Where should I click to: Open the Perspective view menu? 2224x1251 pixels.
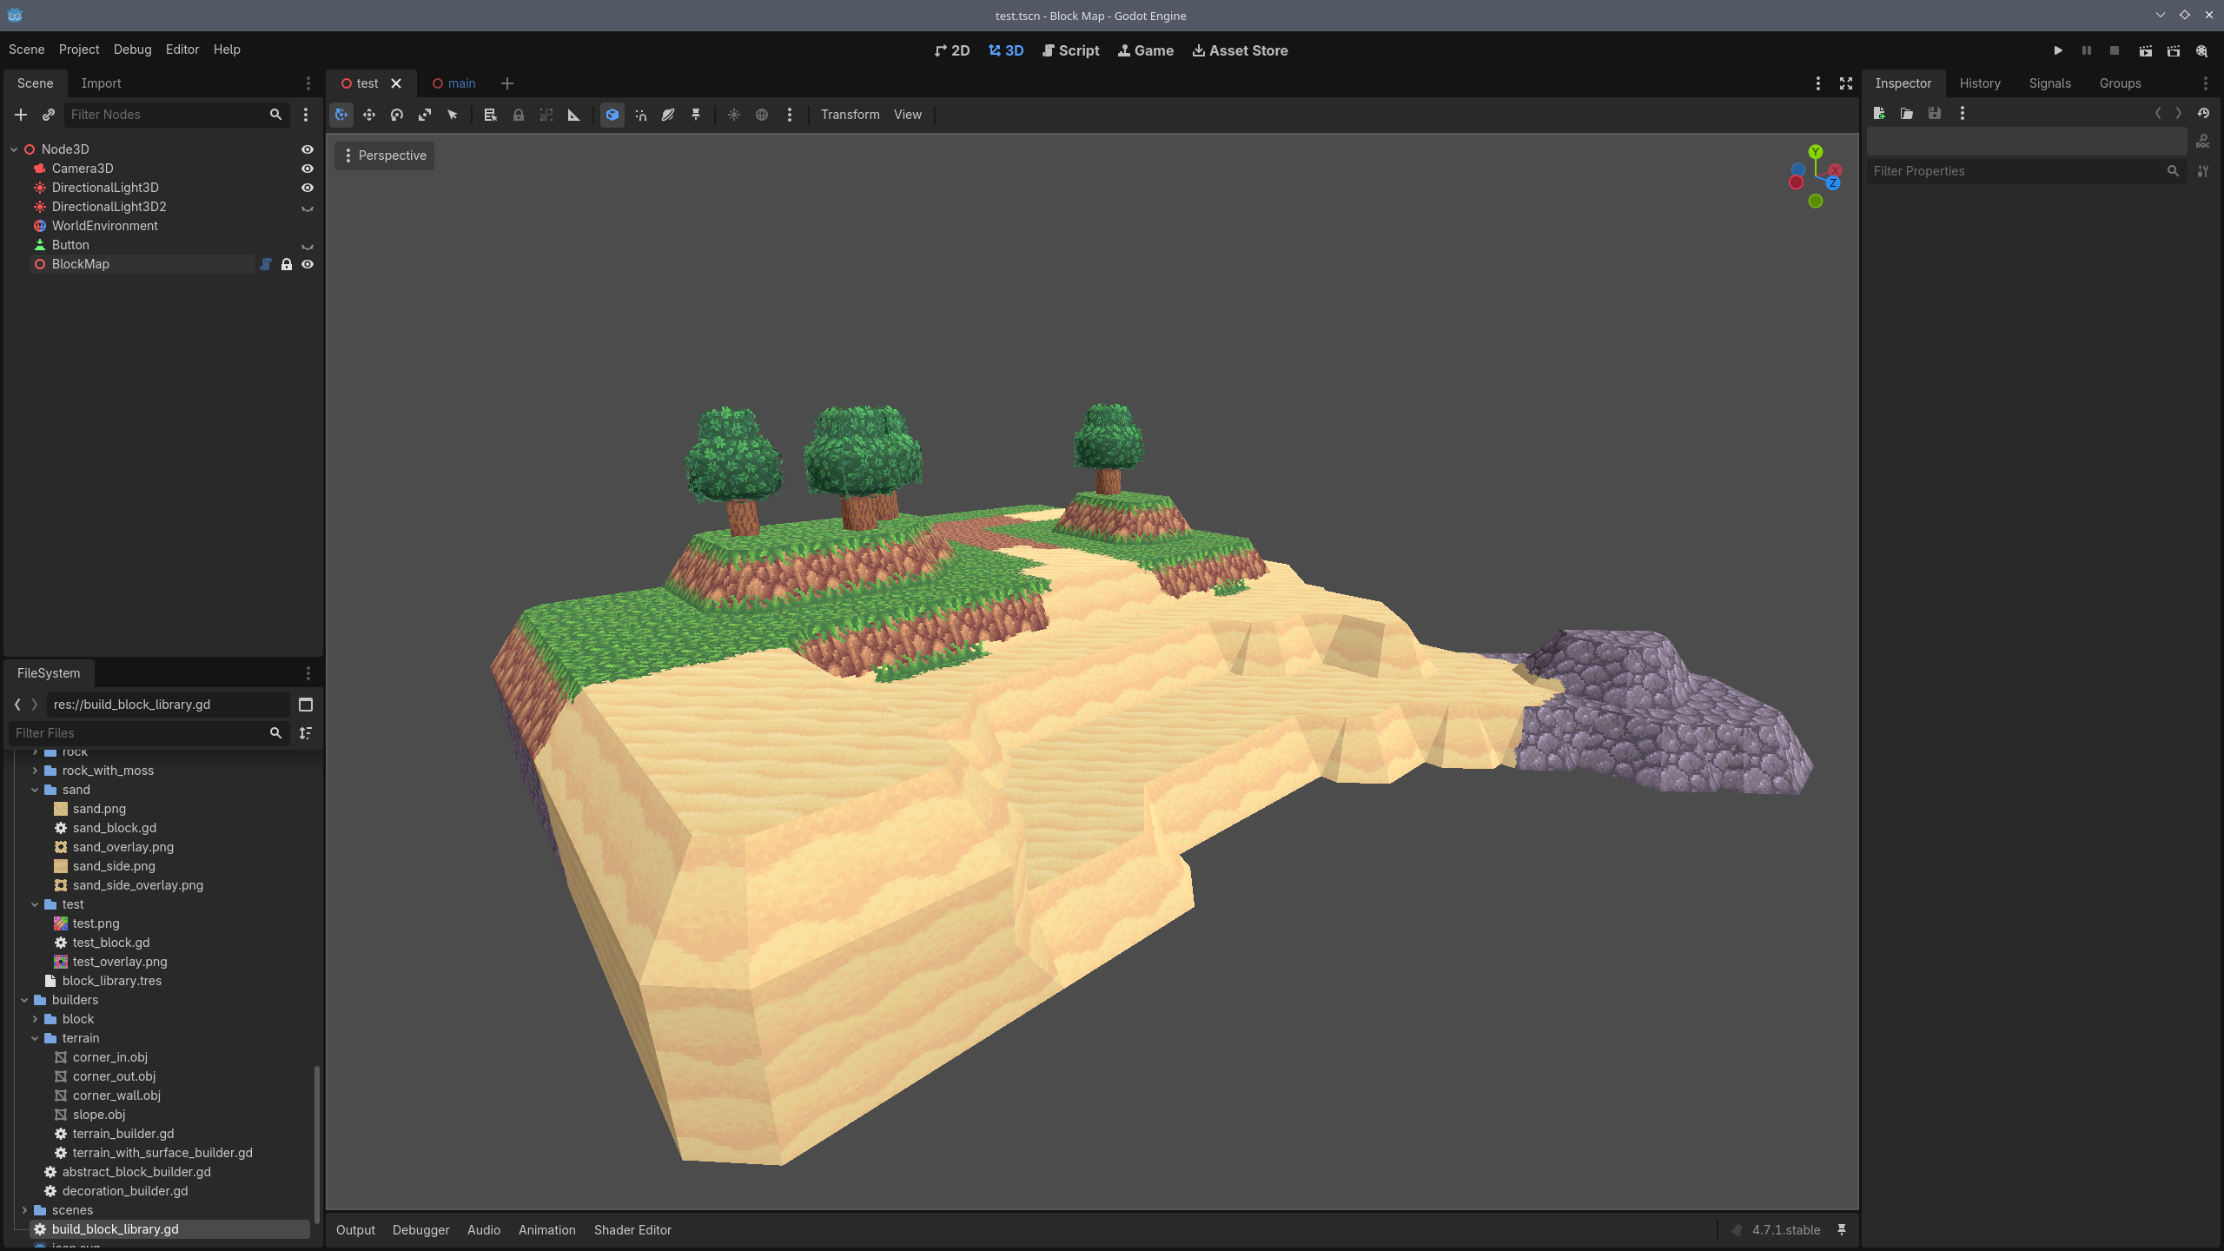(384, 156)
